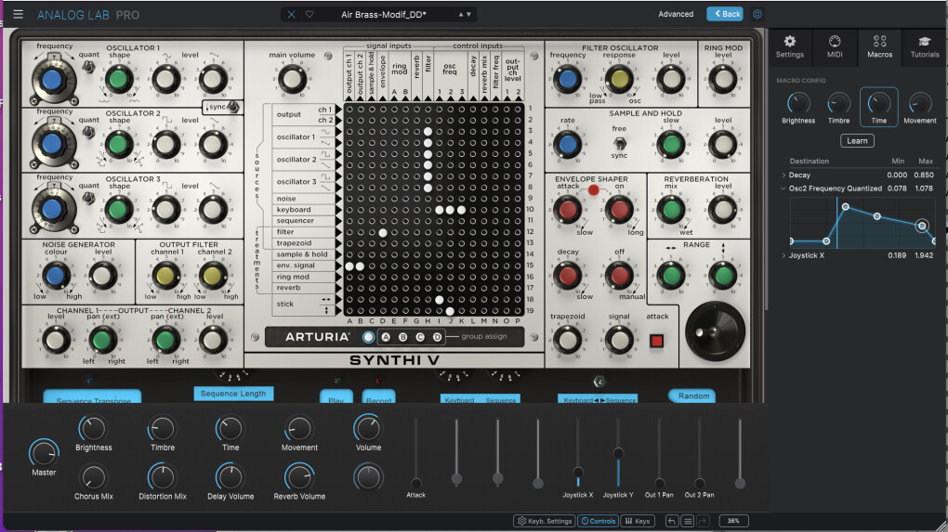Expand the Joystick X destination row
The height and width of the screenshot is (532, 948).
pyautogui.click(x=784, y=255)
